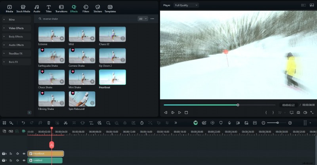Toggle visibility of the Untitled video track

coord(24,161)
